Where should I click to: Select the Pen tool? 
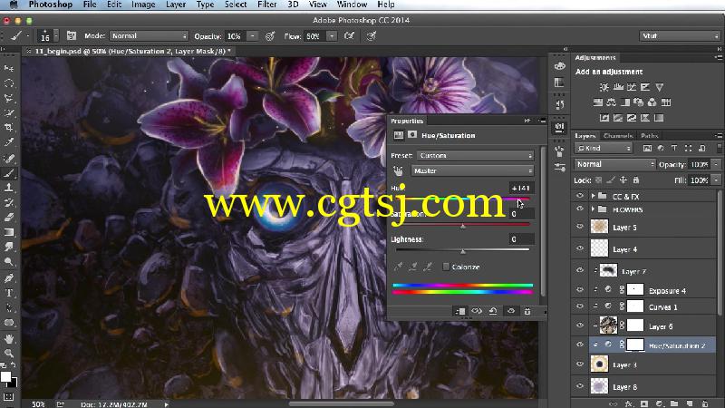(9, 278)
